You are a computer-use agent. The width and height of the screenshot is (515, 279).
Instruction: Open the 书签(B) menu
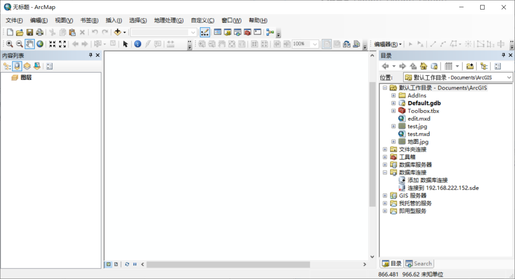(x=89, y=21)
